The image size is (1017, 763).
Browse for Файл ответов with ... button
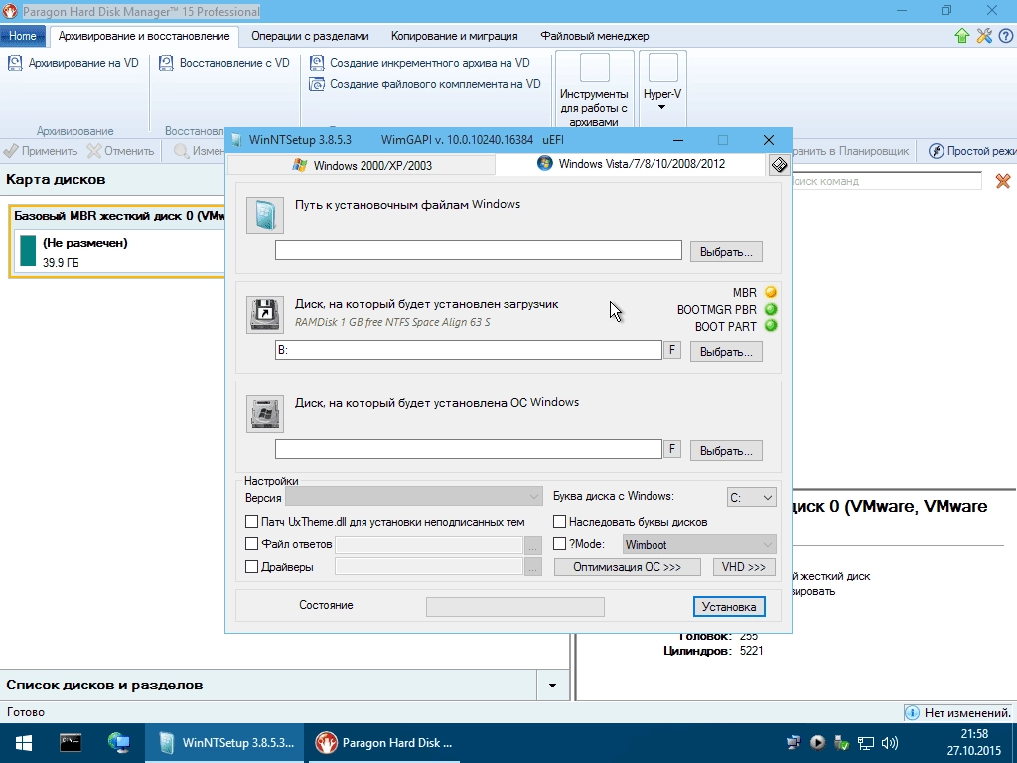[x=533, y=545]
